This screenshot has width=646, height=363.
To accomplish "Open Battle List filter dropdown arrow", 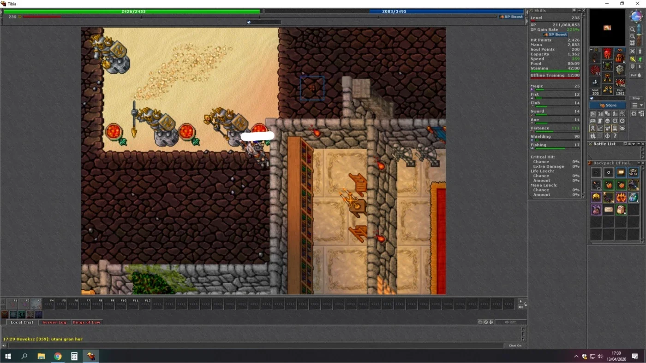I will pos(634,144).
